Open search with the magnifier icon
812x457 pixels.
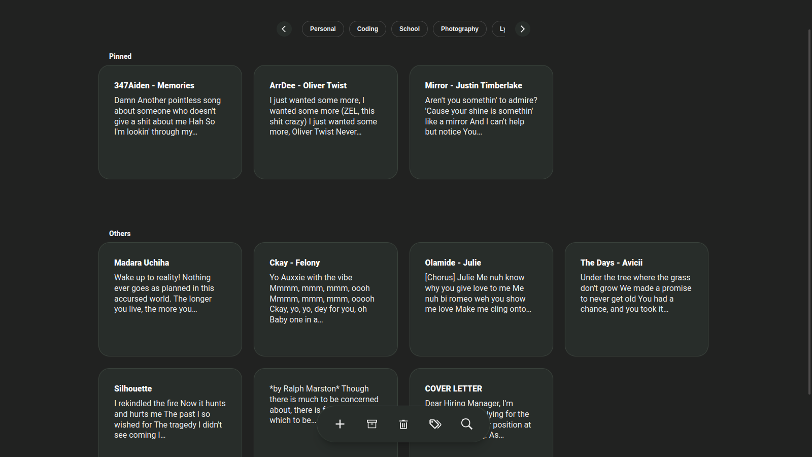coord(467,424)
